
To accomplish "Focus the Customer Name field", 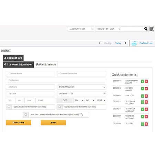I will click(x=30, y=74).
